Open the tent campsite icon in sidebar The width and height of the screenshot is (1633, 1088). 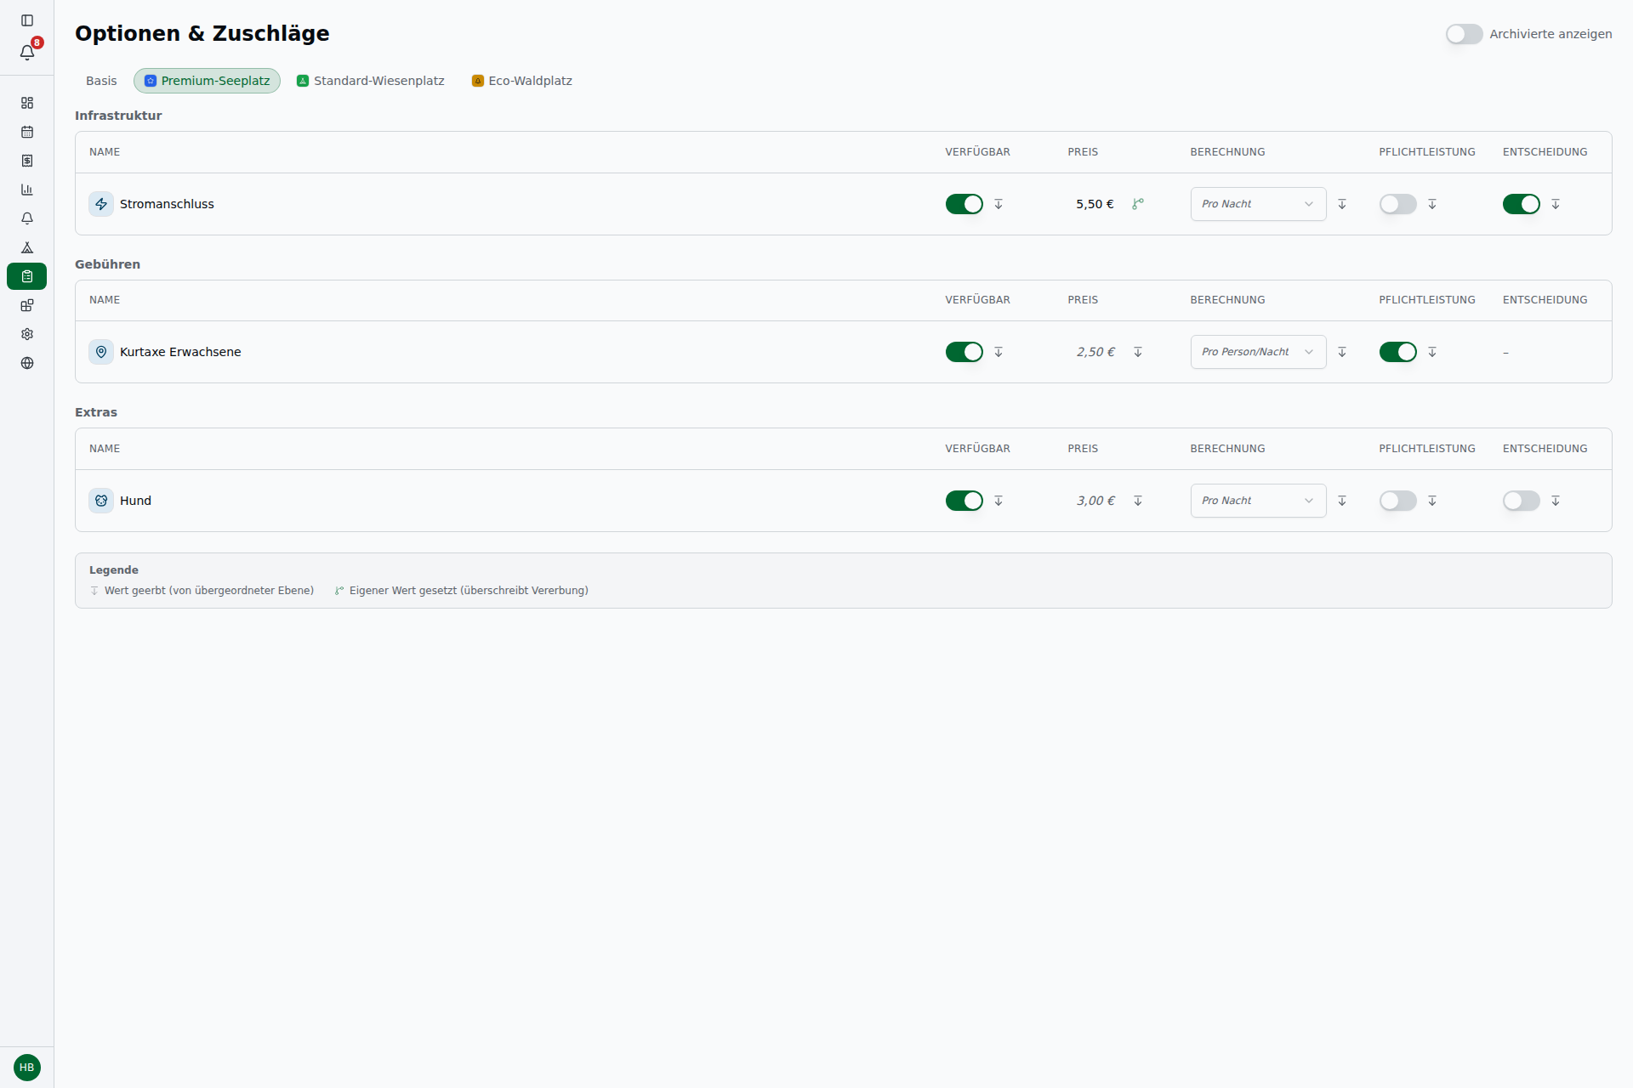[x=27, y=247]
